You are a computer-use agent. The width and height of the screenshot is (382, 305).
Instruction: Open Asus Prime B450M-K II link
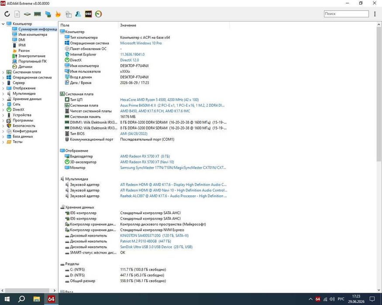172,105
